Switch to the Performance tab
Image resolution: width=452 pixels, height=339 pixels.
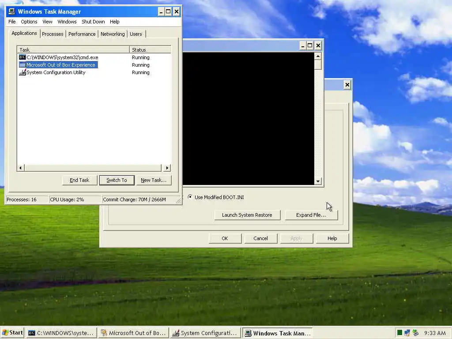click(82, 34)
